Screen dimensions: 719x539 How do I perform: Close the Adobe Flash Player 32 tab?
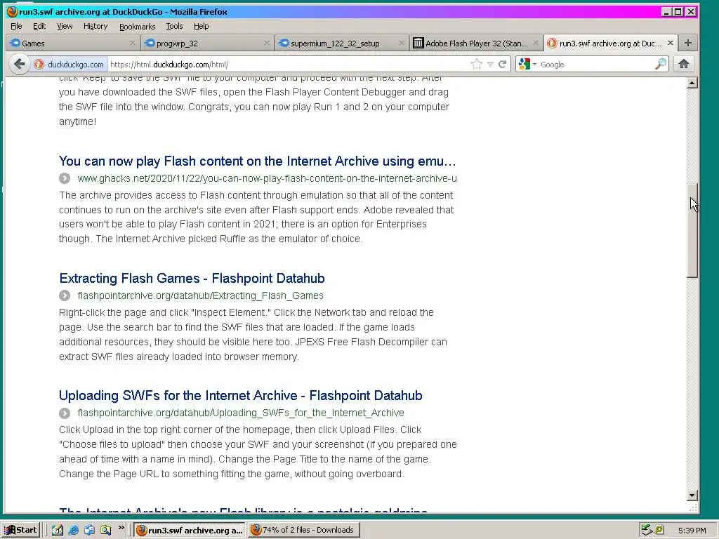(x=536, y=43)
